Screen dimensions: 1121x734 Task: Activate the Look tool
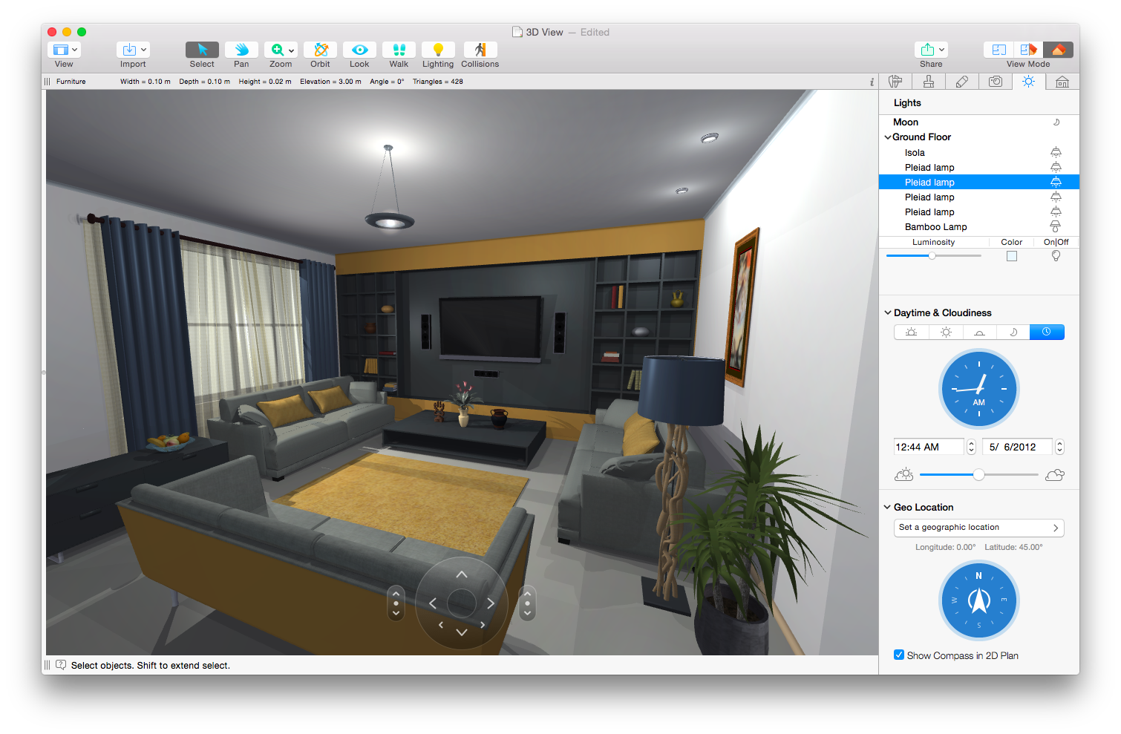pyautogui.click(x=359, y=50)
